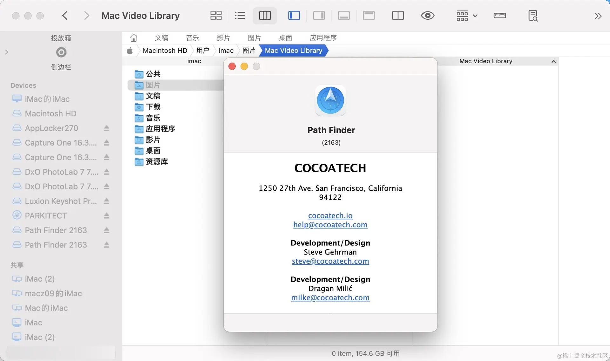Click the help@cocoatech.com email link
The height and width of the screenshot is (361, 610).
[x=330, y=225]
